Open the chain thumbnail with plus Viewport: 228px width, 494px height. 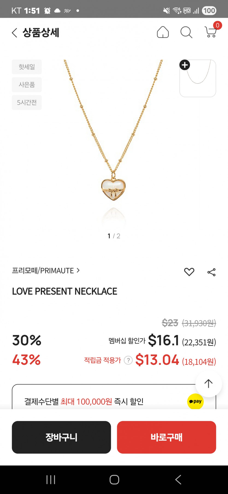[198, 78]
